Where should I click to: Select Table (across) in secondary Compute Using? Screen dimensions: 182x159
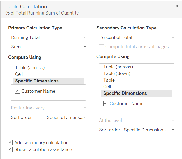click(x=118, y=67)
